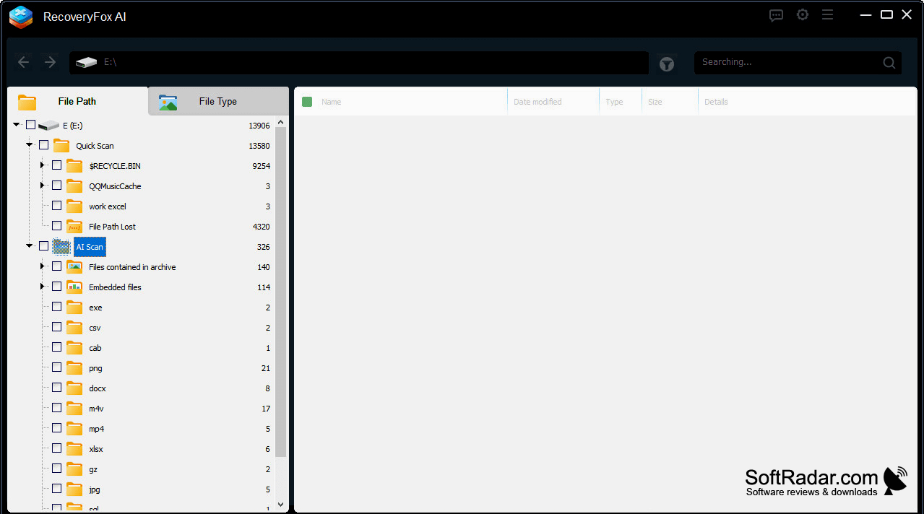Click the Embedded files folder icon
Screen dimensions: 924x514
click(74, 287)
